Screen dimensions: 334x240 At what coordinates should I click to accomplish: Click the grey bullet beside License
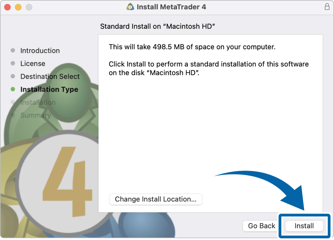(x=13, y=63)
